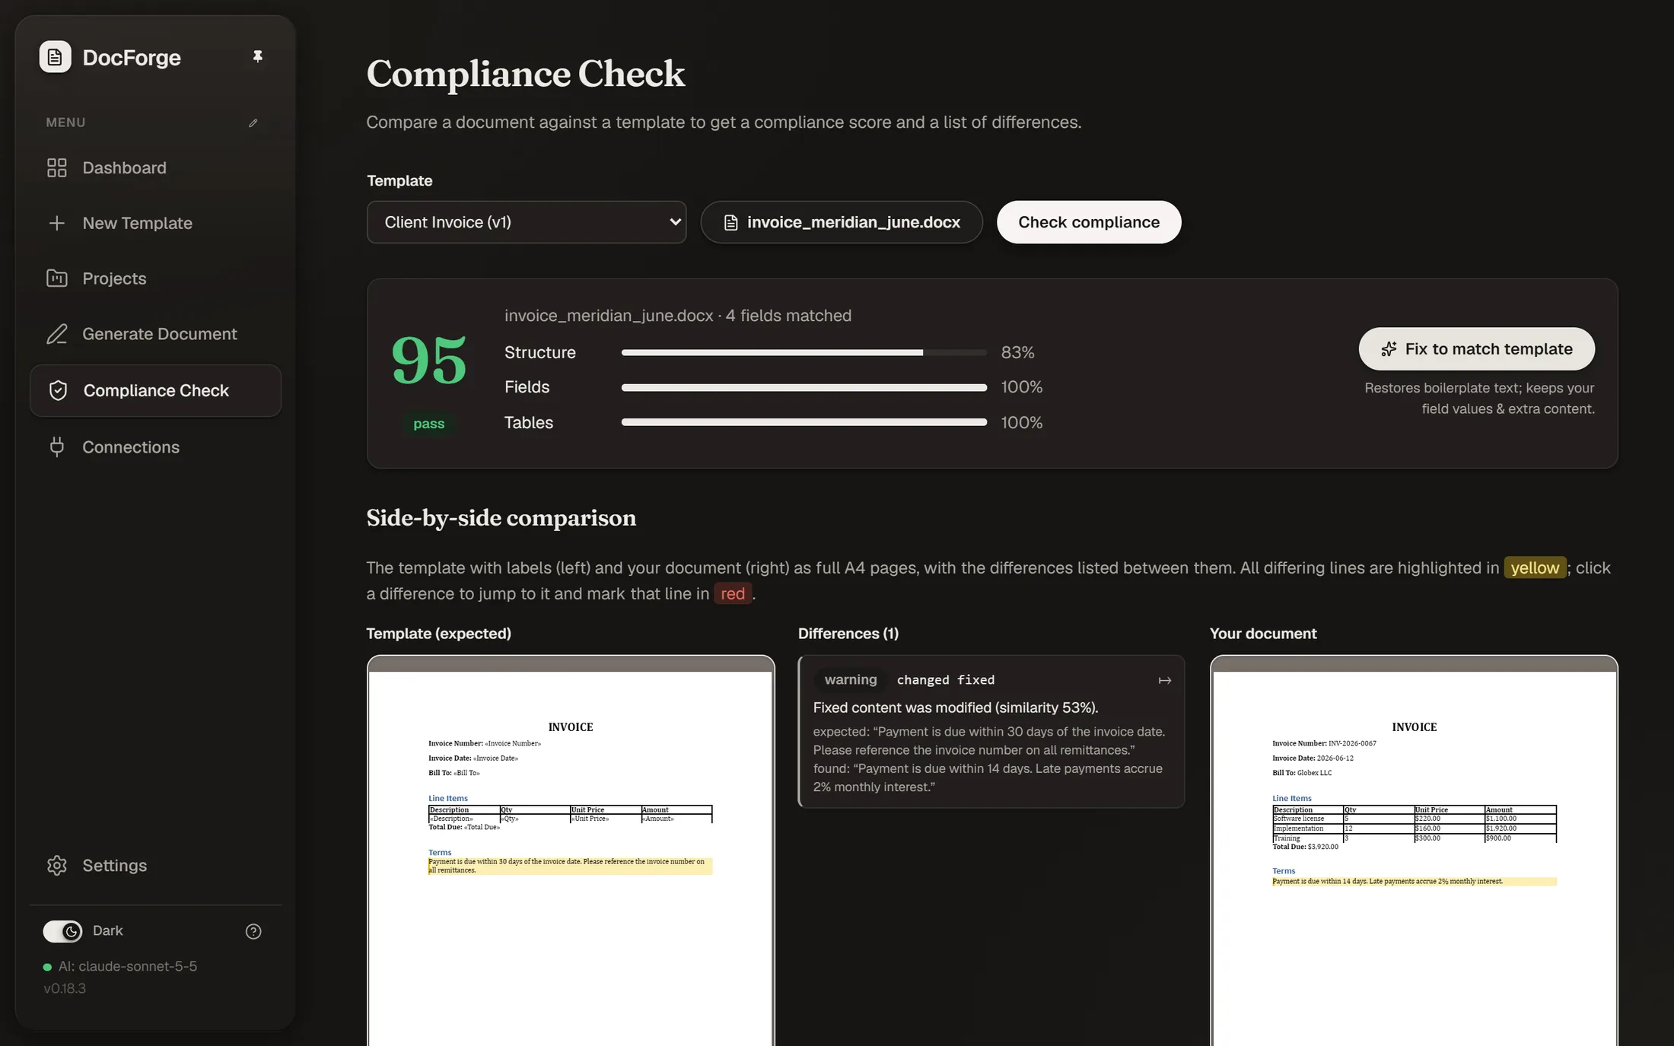
Task: Click Fix to match template button
Action: click(1476, 349)
